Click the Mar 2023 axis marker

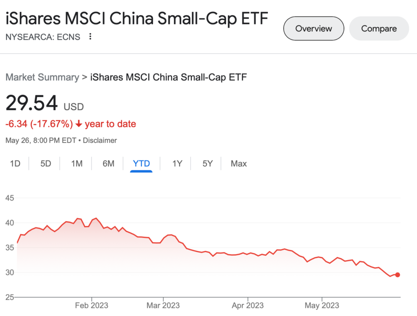point(163,305)
